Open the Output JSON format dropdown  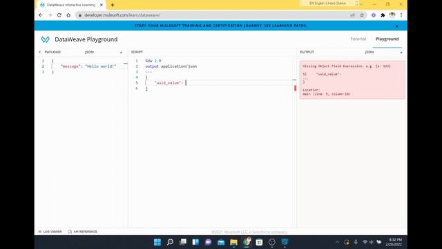tap(383, 52)
